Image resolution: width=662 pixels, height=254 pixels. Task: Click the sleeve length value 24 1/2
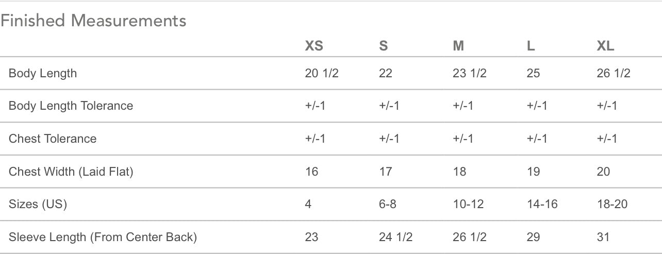pyautogui.click(x=395, y=237)
